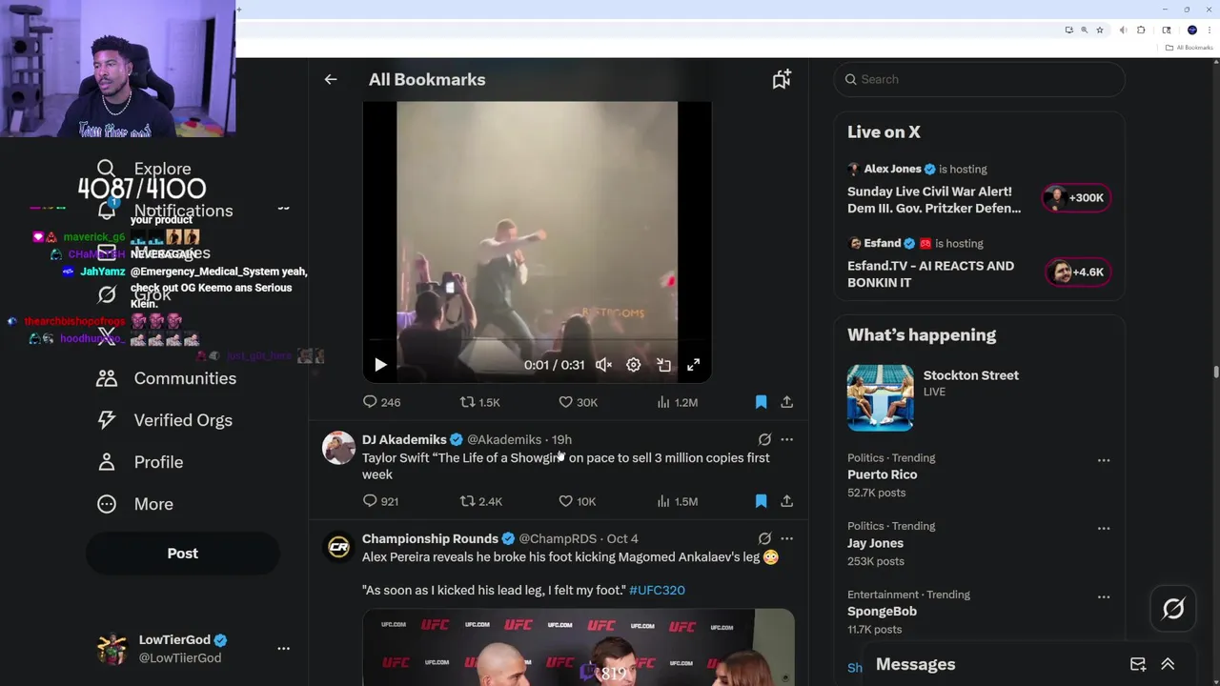Image resolution: width=1220 pixels, height=686 pixels.
Task: Open Verified Orgs in the sidebar
Action: (165, 420)
